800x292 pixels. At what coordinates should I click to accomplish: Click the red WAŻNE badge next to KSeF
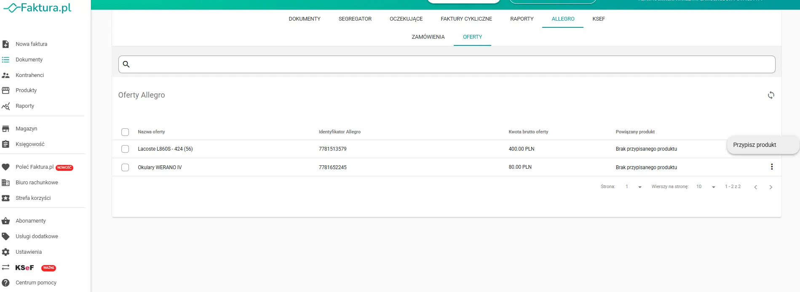pos(48,268)
